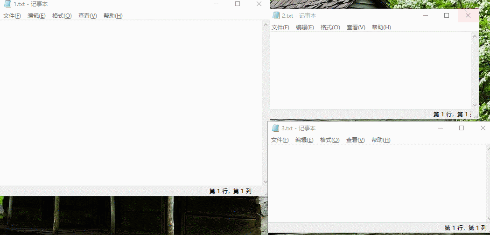The width and height of the screenshot is (490, 235).
Task: Click the Notepad icon in 1.txt title bar
Action: point(7,4)
